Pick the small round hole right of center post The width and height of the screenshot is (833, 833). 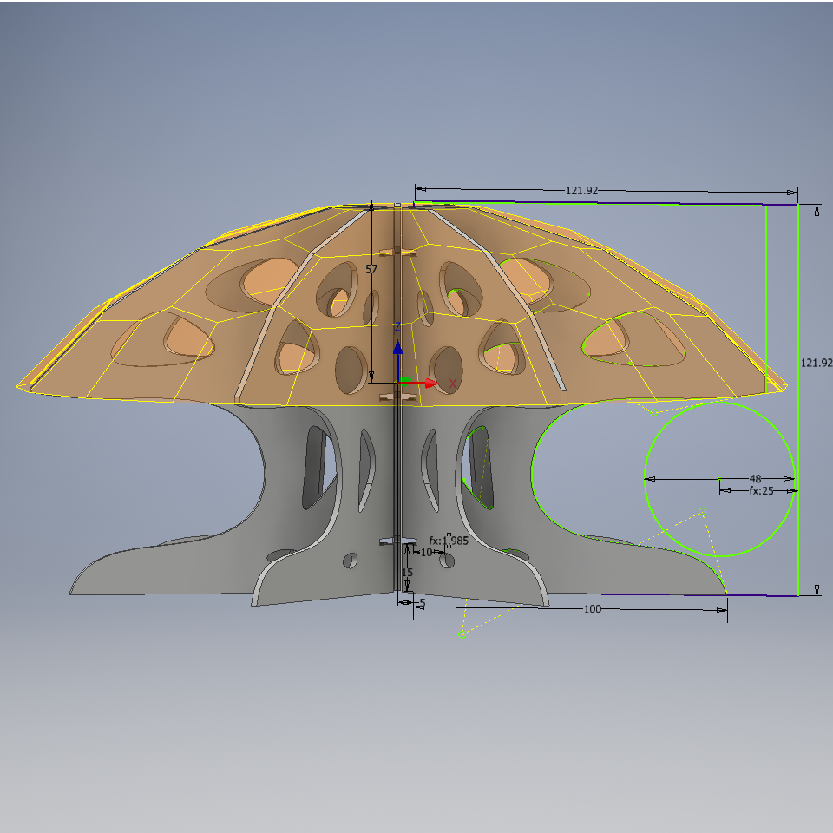(x=448, y=561)
